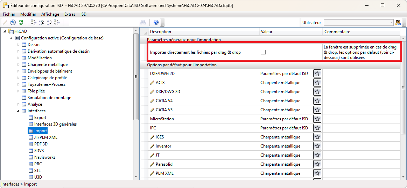Viewport: 407px width, 188px height.
Task: Click the user management icon beside Utilisateur
Action: tap(398, 23)
